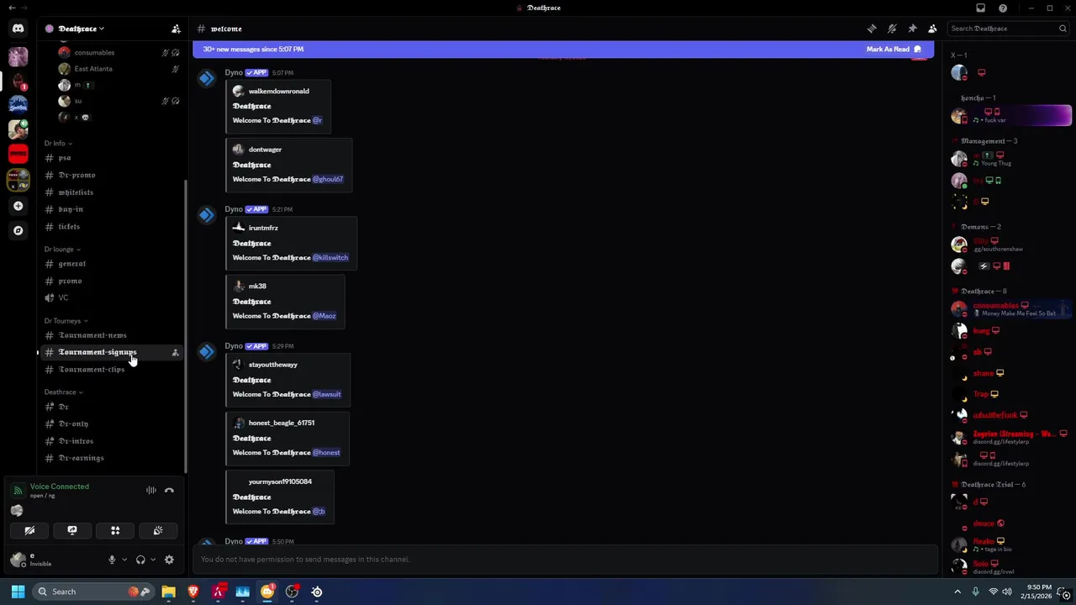This screenshot has width=1076, height=605.
Task: Open the red server icon in server list
Action: [x=18, y=154]
